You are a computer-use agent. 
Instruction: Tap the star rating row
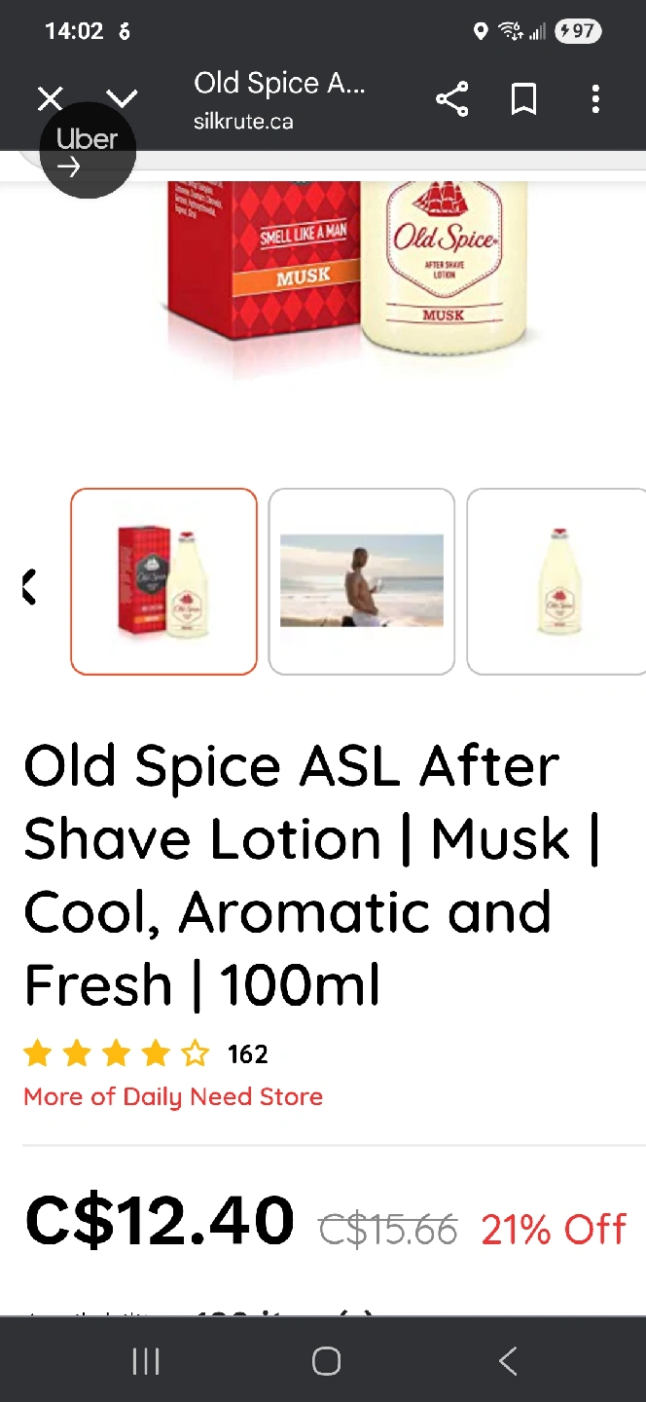point(117,1053)
